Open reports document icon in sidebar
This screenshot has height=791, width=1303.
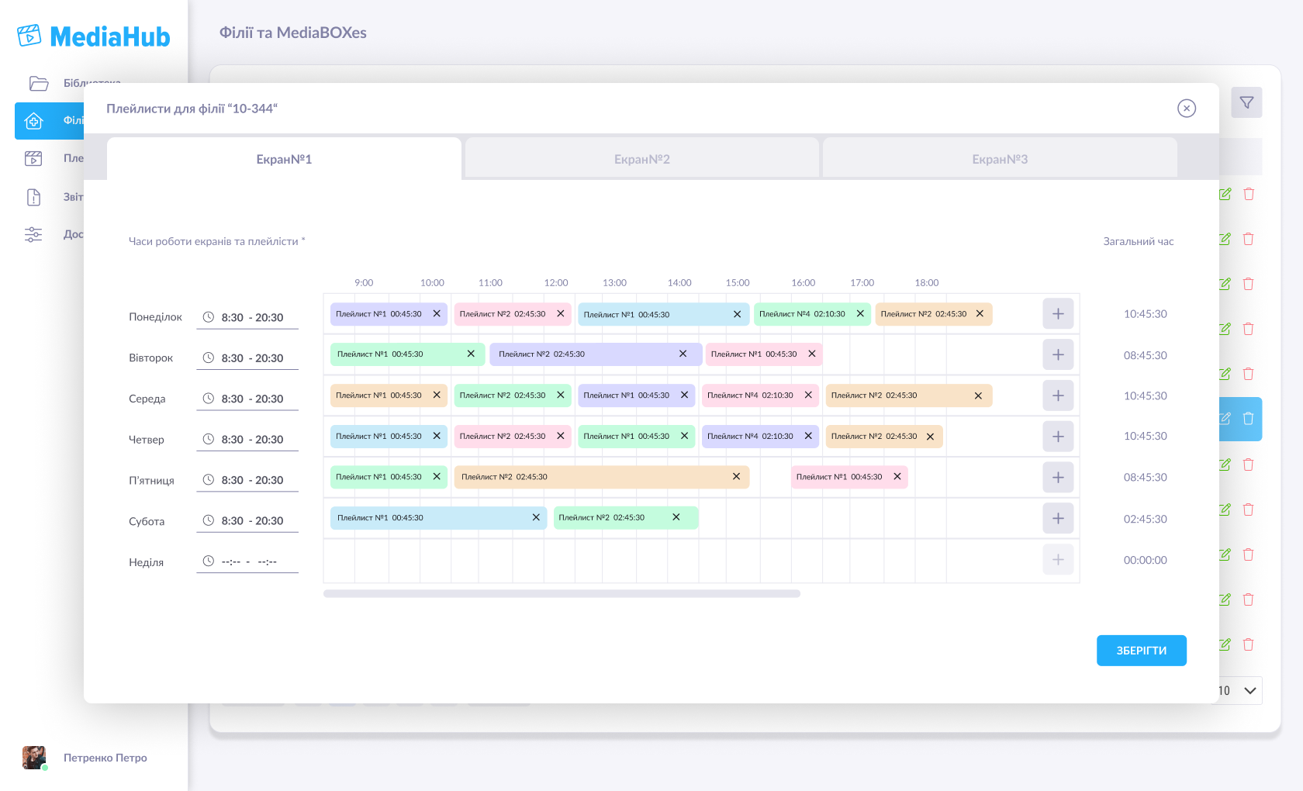33,197
